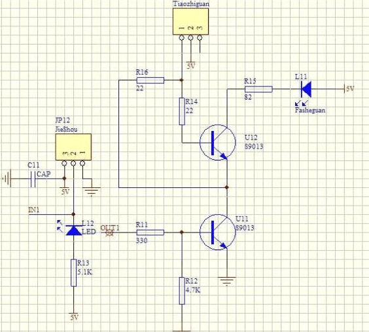
Task: Select the U11 S9013 transistor symbol
Action: (x=218, y=232)
